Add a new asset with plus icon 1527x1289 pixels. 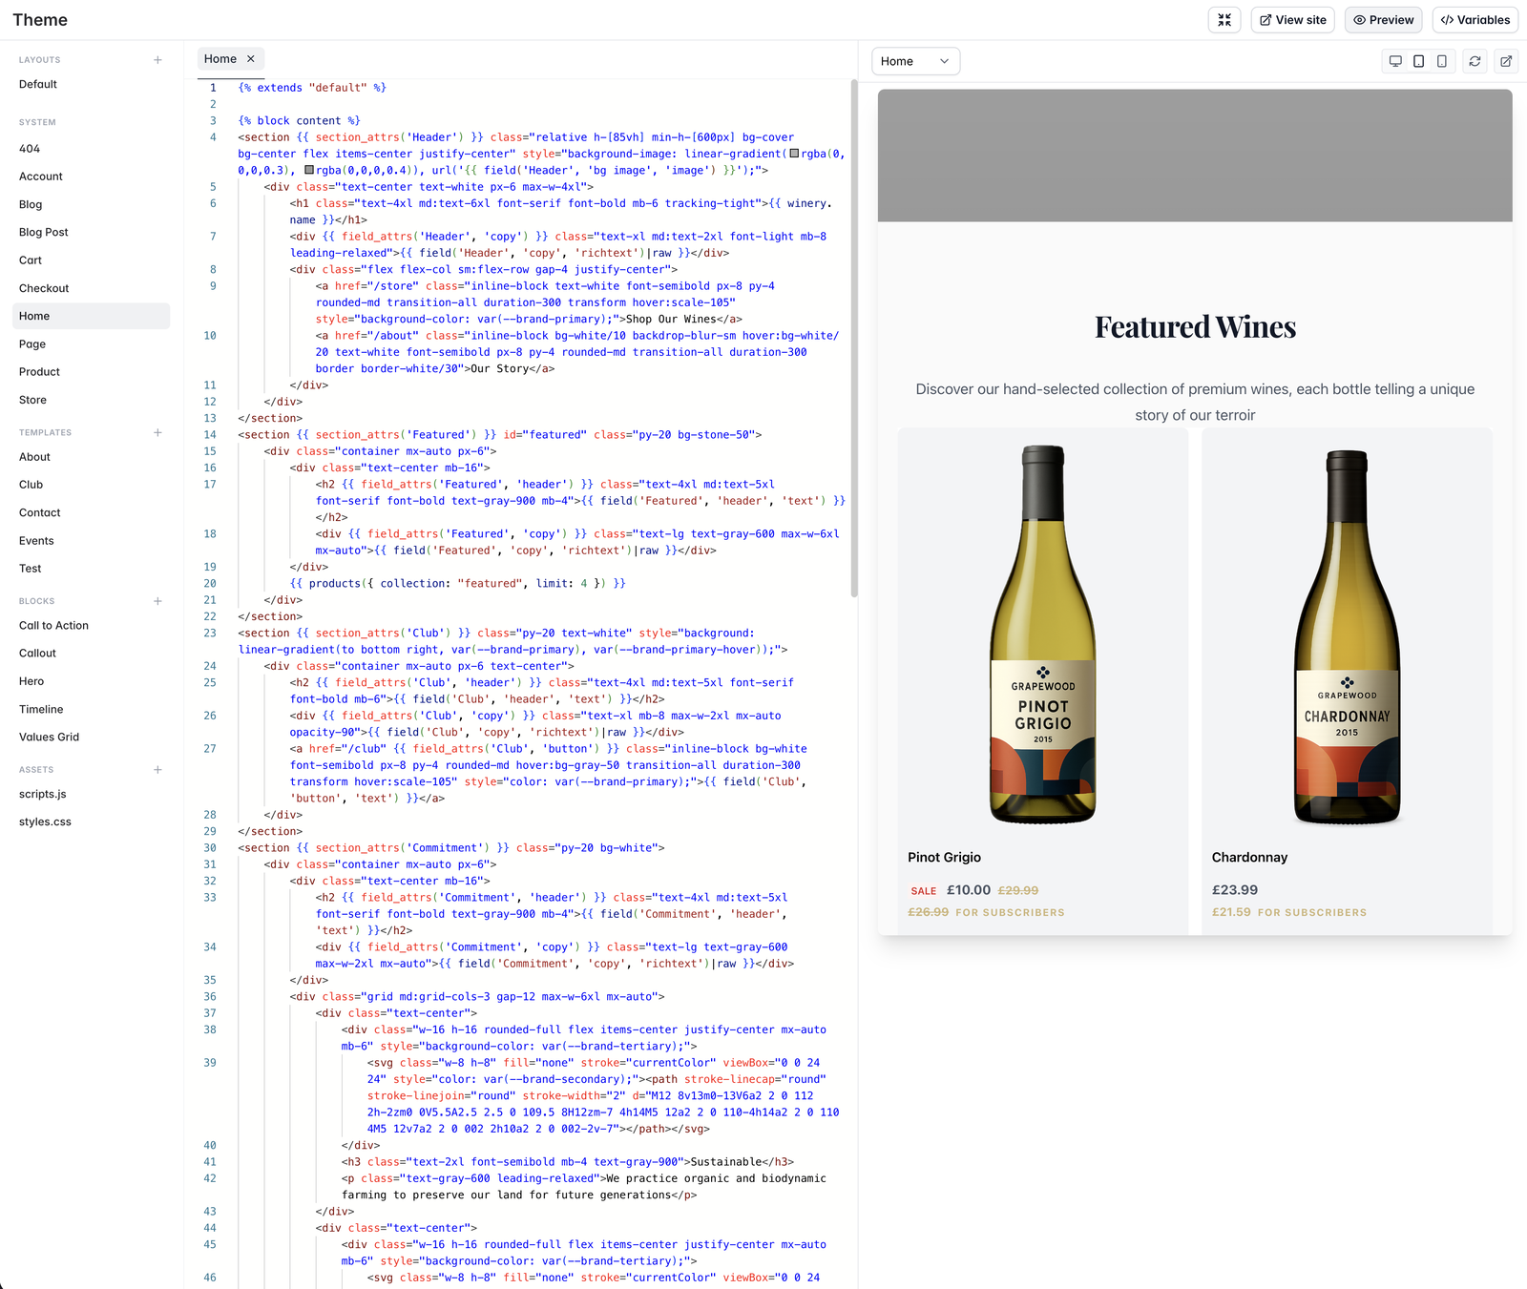(157, 770)
